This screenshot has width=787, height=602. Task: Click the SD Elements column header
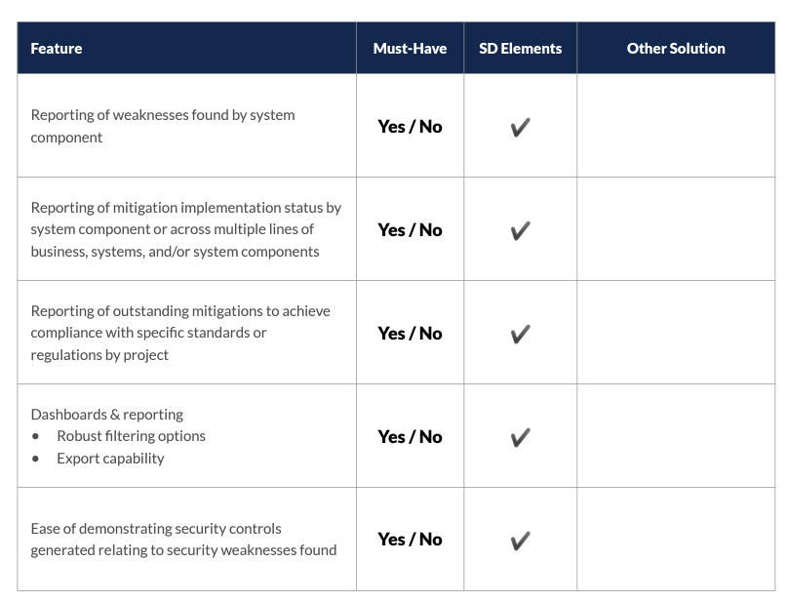(520, 49)
